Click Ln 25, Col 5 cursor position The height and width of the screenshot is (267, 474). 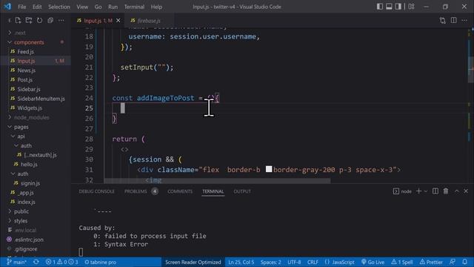[x=241, y=262]
